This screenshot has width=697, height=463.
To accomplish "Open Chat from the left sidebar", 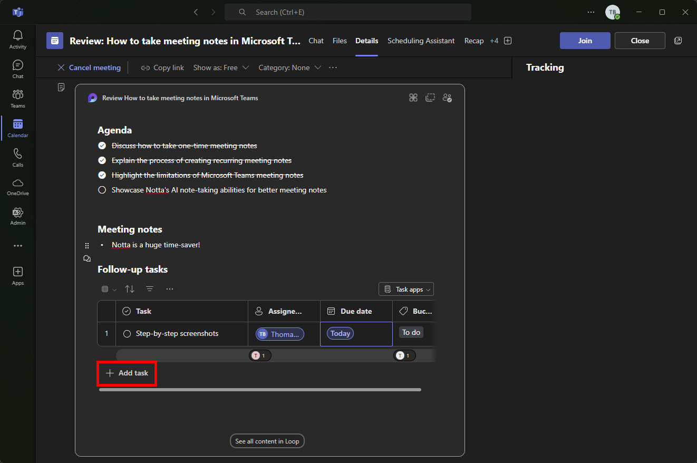I will coord(18,69).
